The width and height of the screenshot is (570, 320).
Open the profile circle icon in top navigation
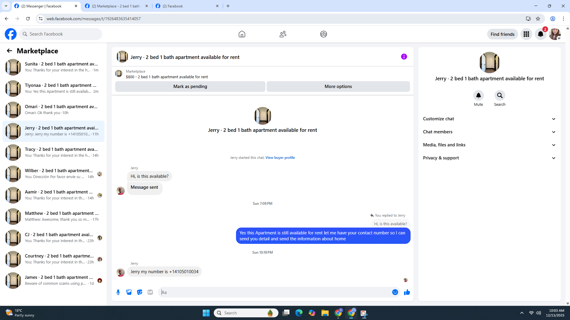tap(324, 34)
